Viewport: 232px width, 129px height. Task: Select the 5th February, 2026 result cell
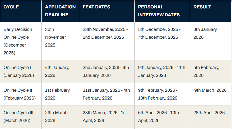(x=206, y=71)
